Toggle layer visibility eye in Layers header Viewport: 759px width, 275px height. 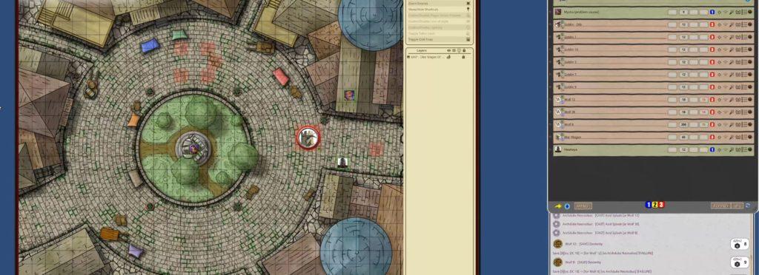[x=448, y=50]
